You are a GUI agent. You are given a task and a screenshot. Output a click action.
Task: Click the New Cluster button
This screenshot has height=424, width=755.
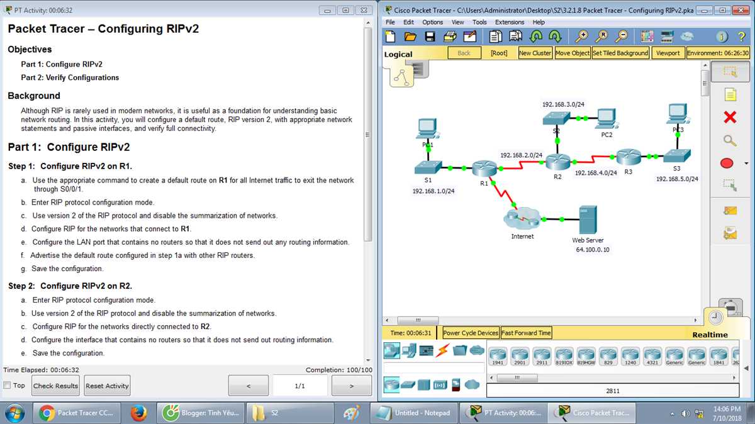click(x=535, y=53)
